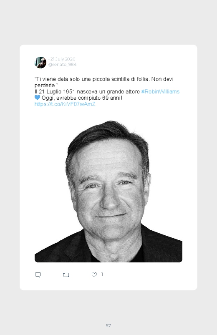Click the phrase "Non devi" in the quote
Image resolution: width=217 pixels, height=335 pixels.
click(162, 79)
